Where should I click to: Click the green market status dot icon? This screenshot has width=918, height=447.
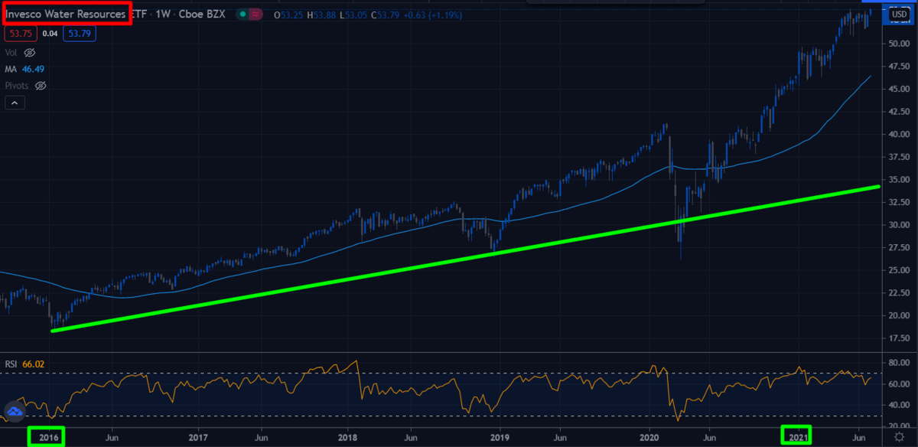point(243,14)
